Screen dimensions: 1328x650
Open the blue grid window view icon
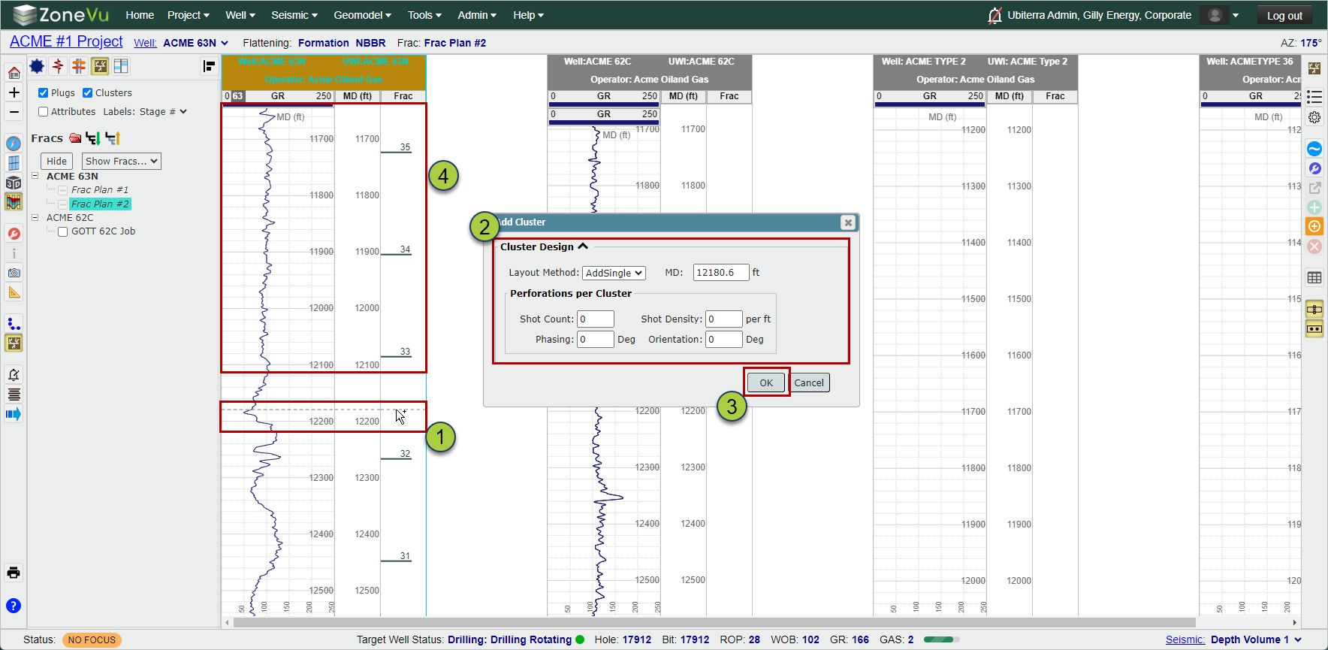tap(14, 163)
